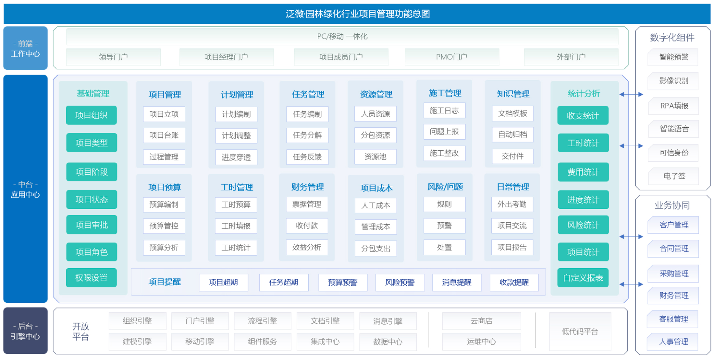Click the 项目组织 green button
714x360 pixels.
pos(91,115)
